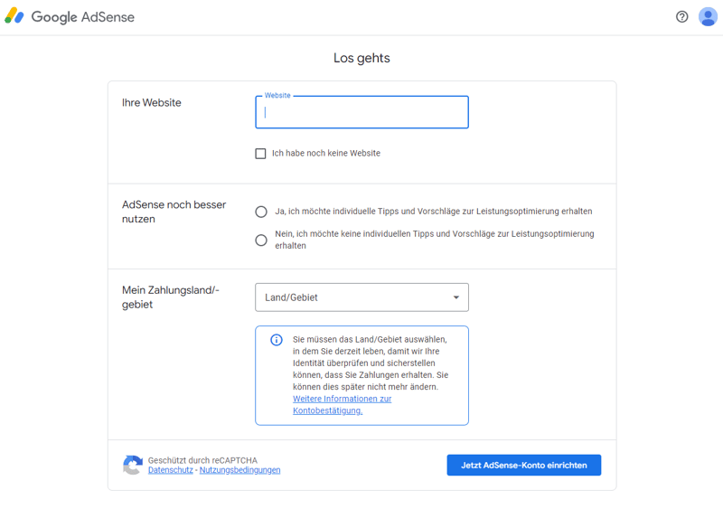Viewport: 723px width, 509px height.
Task: Click the 'Ihre Website' section label
Action: (x=152, y=103)
